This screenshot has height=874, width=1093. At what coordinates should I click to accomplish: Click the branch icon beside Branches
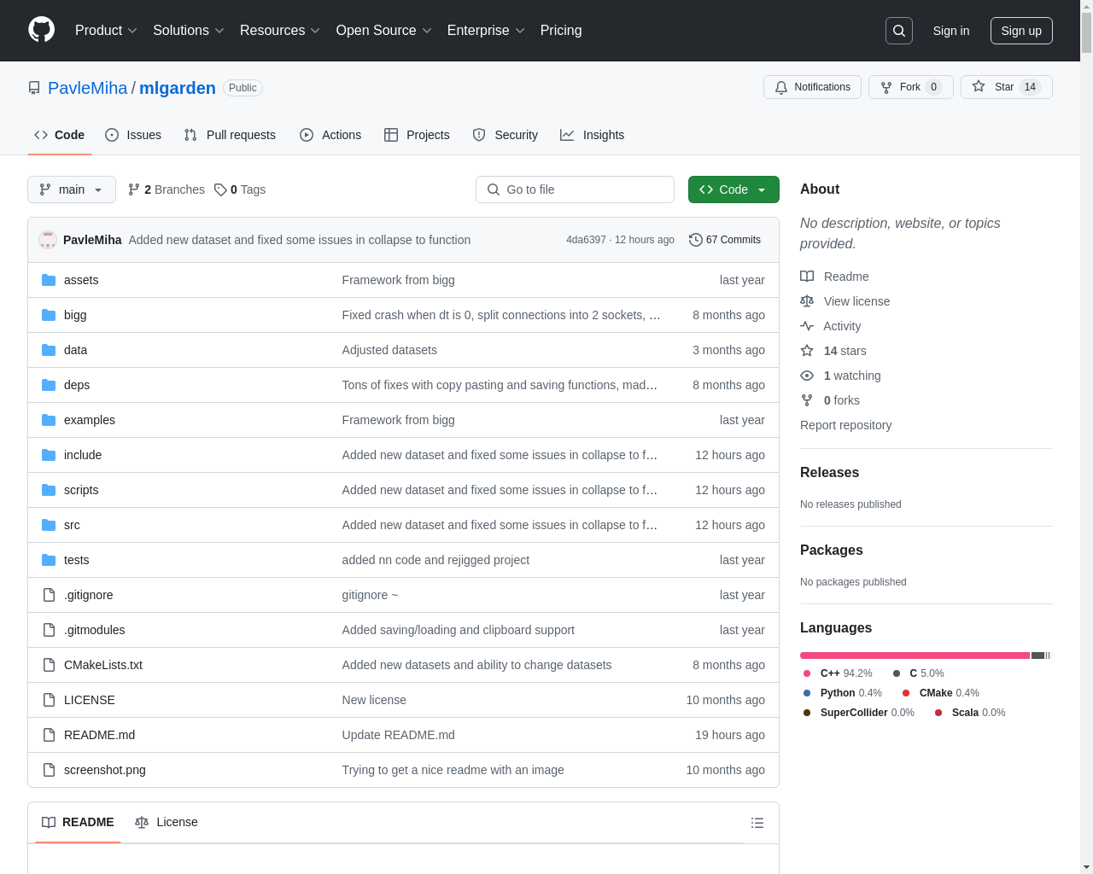134,189
